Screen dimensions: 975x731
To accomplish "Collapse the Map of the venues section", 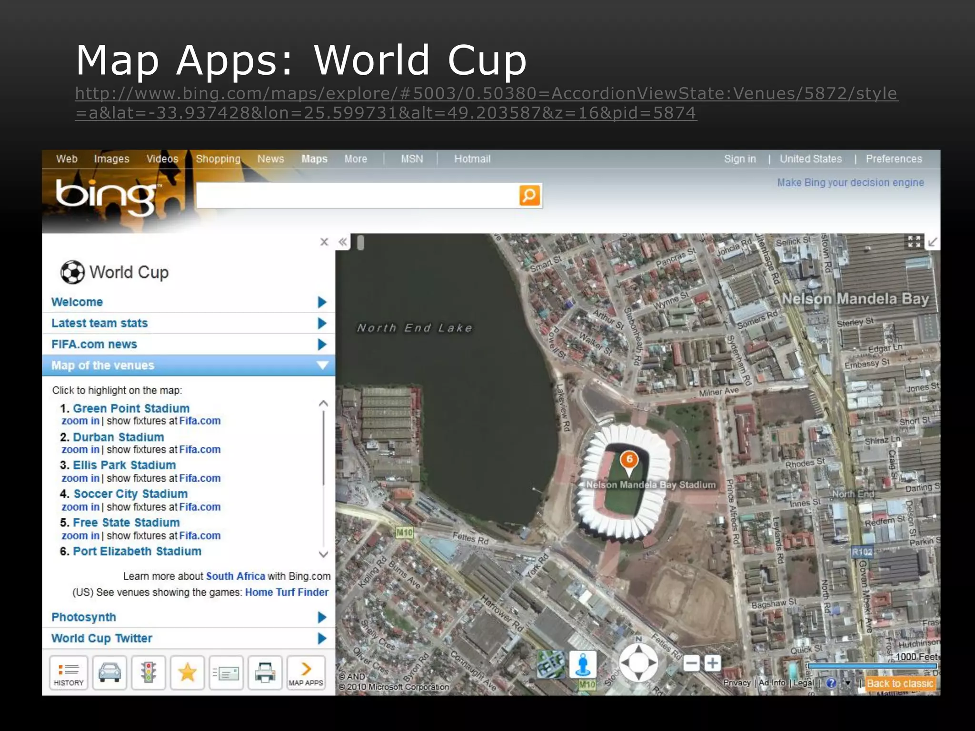I will click(189, 365).
